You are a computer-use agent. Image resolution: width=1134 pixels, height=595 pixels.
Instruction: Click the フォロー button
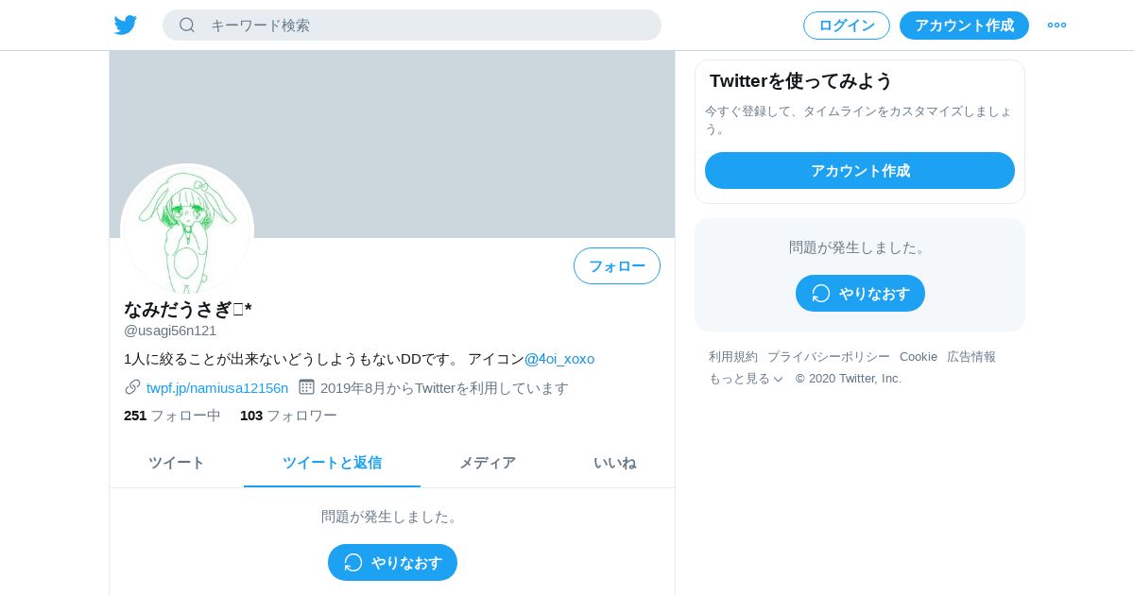coord(617,265)
